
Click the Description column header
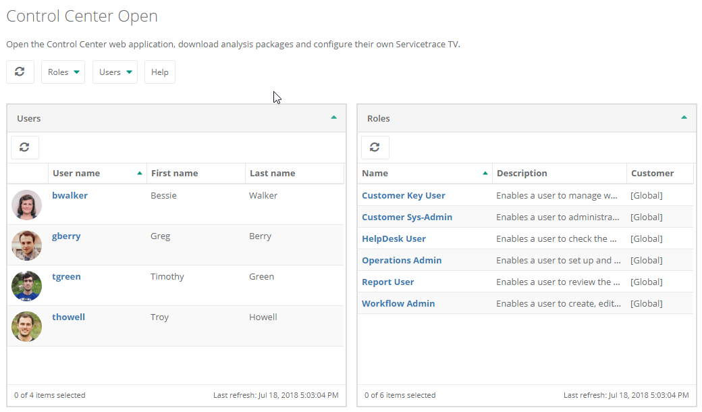pyautogui.click(x=522, y=173)
